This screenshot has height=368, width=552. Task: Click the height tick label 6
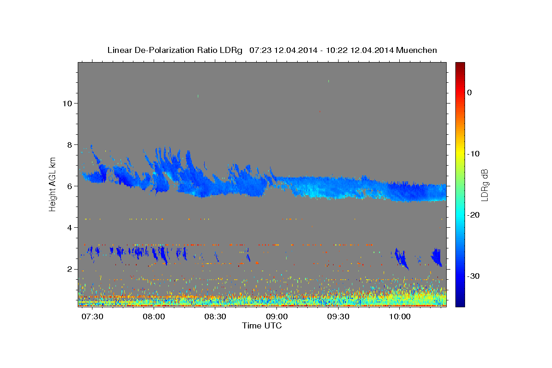pyautogui.click(x=69, y=186)
